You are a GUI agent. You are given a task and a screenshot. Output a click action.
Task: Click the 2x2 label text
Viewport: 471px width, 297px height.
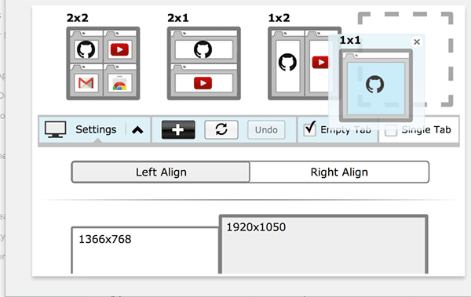(78, 18)
